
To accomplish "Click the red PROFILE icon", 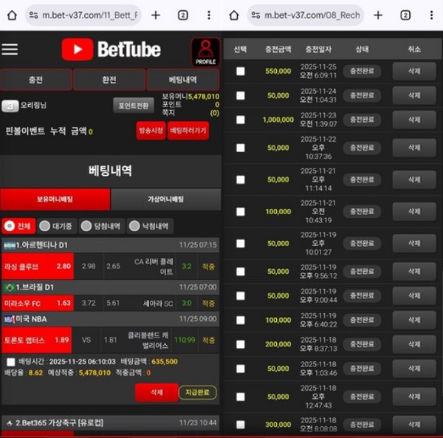I will 205,52.
